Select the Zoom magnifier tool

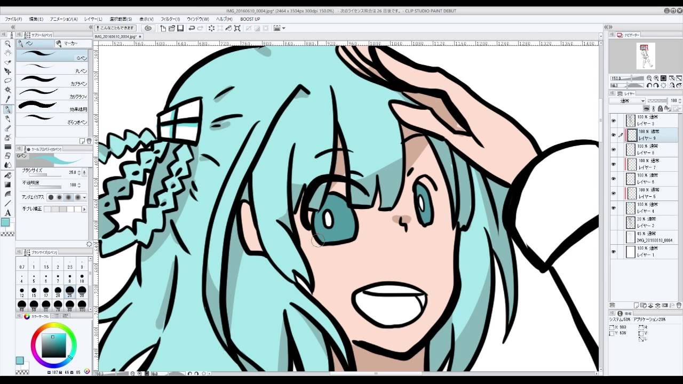tap(7, 44)
